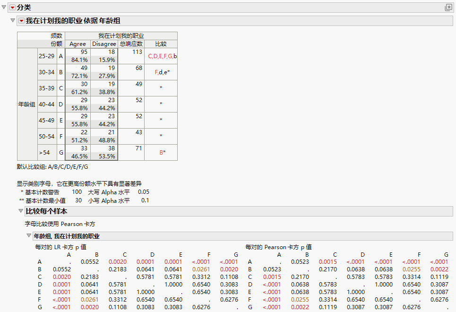This screenshot has height=312, width=456.
Task: Click the 38.8% share cell
Action: pos(104,92)
